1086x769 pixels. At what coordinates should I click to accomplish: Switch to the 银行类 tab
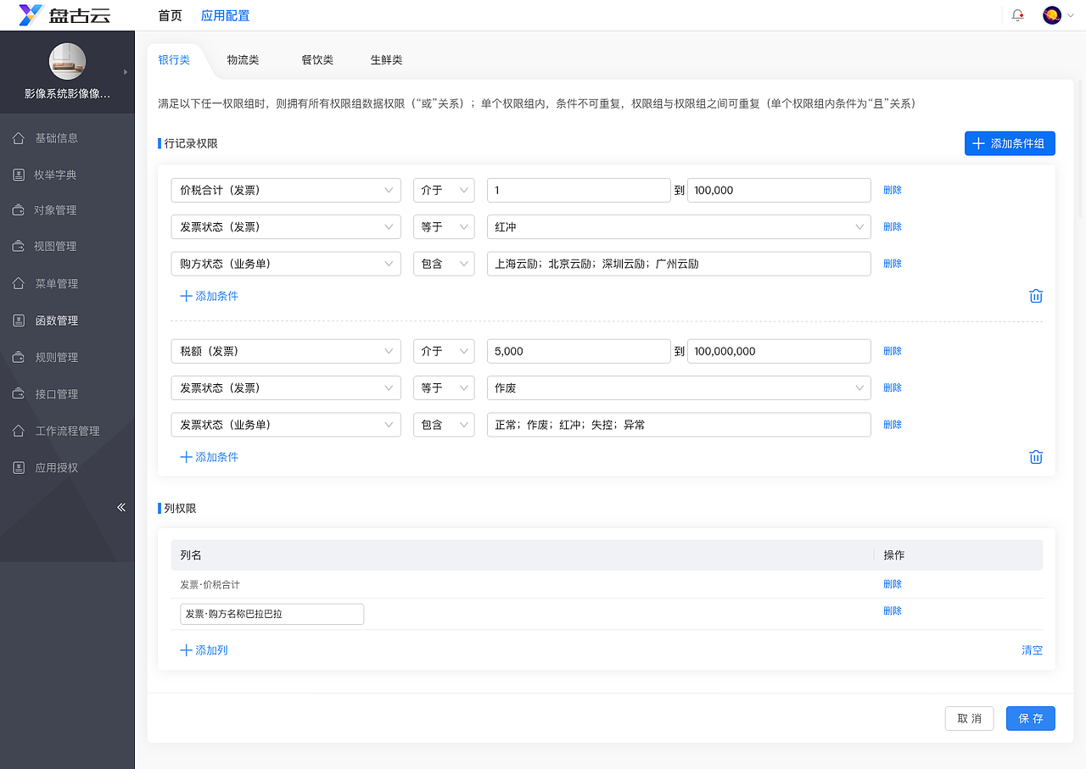[x=174, y=60]
